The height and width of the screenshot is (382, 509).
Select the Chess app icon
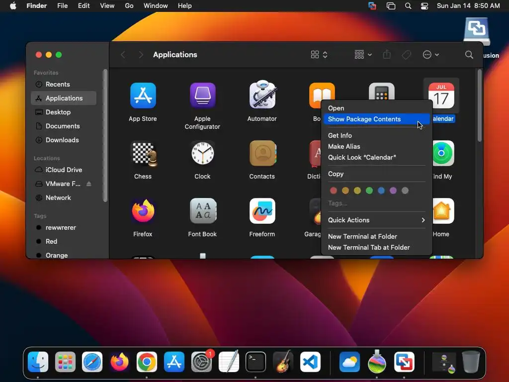[x=144, y=154]
